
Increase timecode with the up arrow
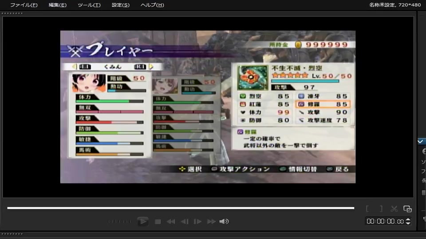pos(408,220)
